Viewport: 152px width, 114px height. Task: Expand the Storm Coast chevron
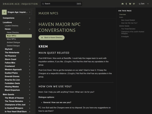30,59
